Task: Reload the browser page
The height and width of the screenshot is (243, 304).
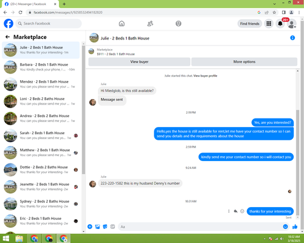Action: click(21, 12)
